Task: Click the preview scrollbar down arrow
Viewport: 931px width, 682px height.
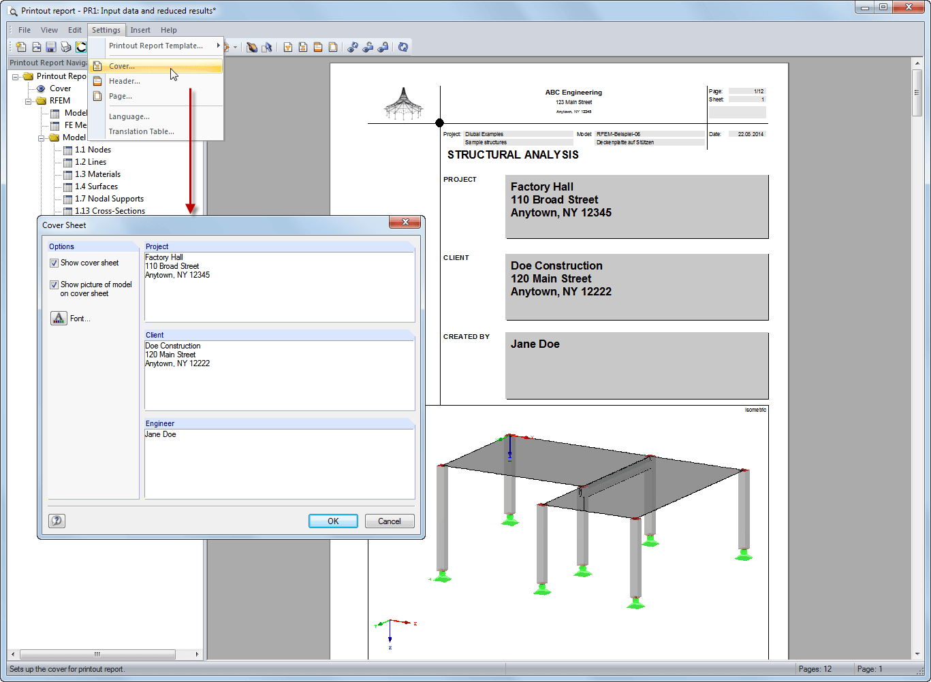Action: (917, 654)
